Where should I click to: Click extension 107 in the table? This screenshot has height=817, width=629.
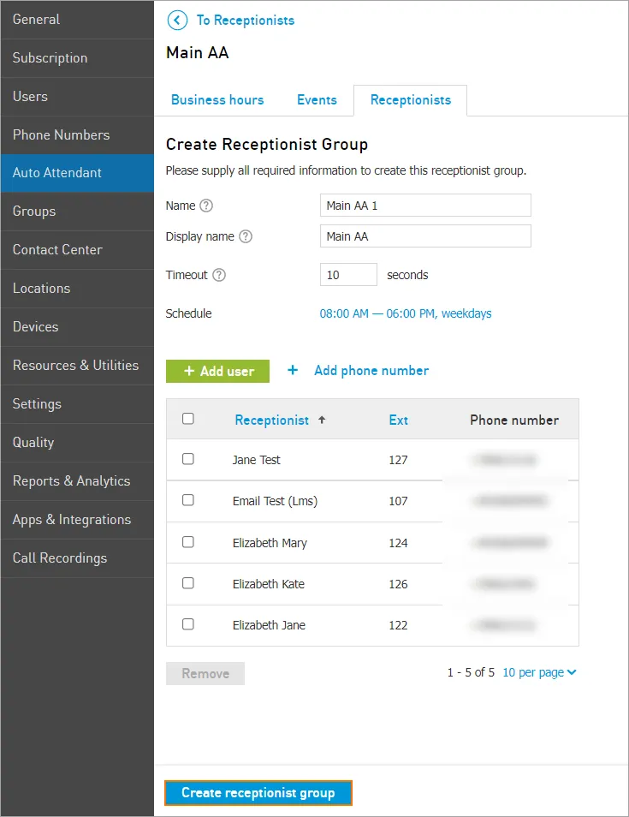[398, 501]
